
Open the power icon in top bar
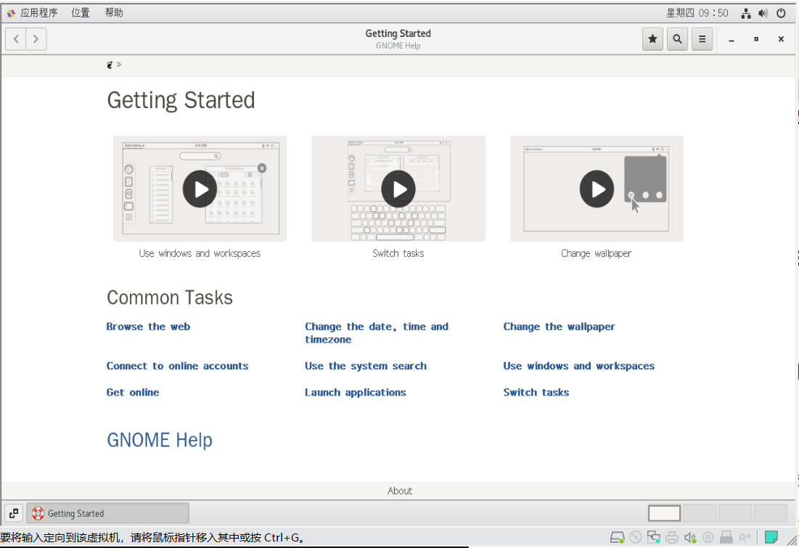point(781,13)
